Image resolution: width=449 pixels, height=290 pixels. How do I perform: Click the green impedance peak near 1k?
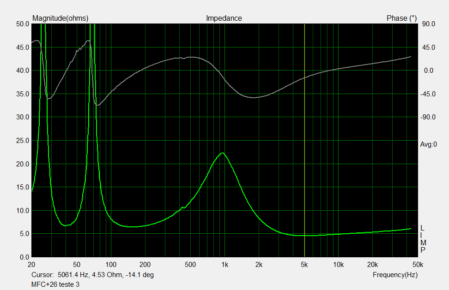(223, 154)
